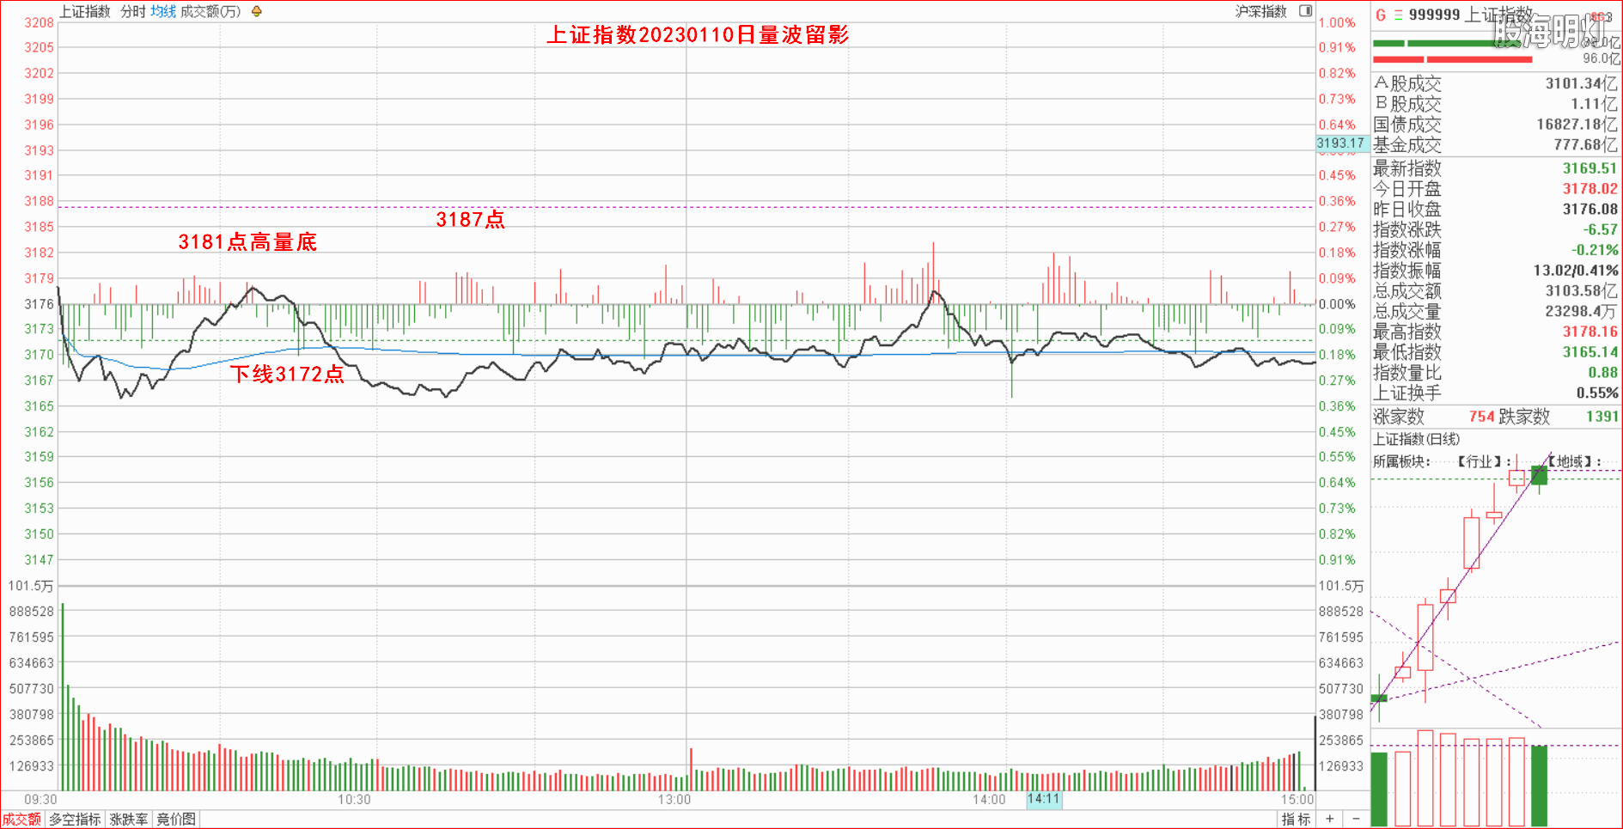Click the 最低指数 value 3165.14

[x=1589, y=352]
